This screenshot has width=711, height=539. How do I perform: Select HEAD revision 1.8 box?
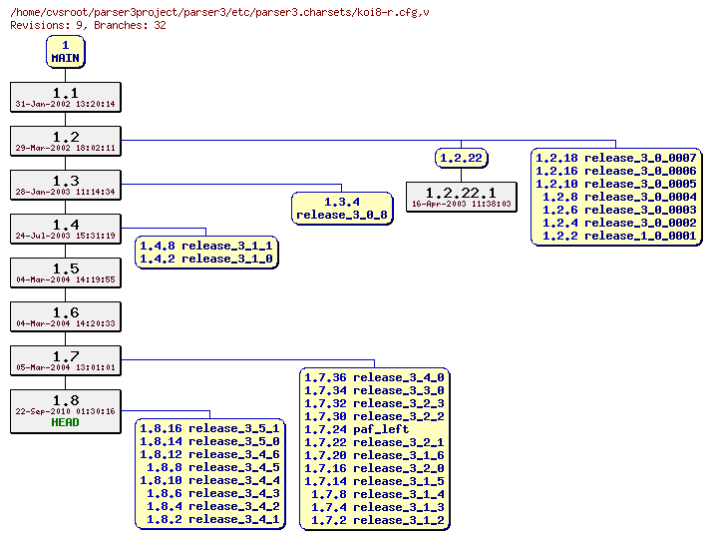coord(66,411)
